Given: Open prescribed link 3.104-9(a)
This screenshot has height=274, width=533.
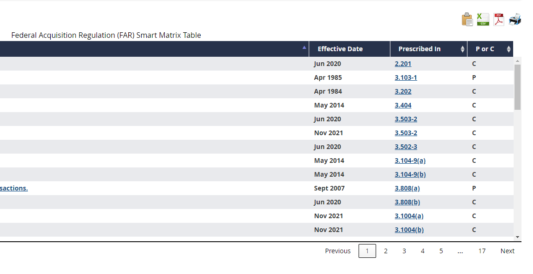Looking at the screenshot, I should pos(410,161).
